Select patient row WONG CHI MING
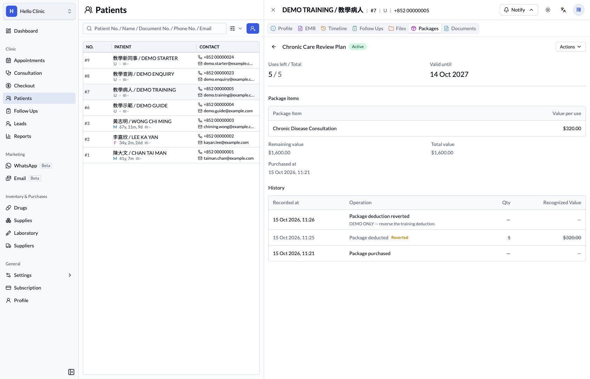Viewport: 590px width, 379px height. 171,124
